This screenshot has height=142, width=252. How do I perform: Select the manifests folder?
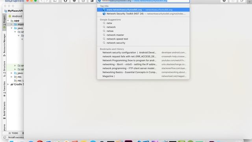click(x=19, y=24)
